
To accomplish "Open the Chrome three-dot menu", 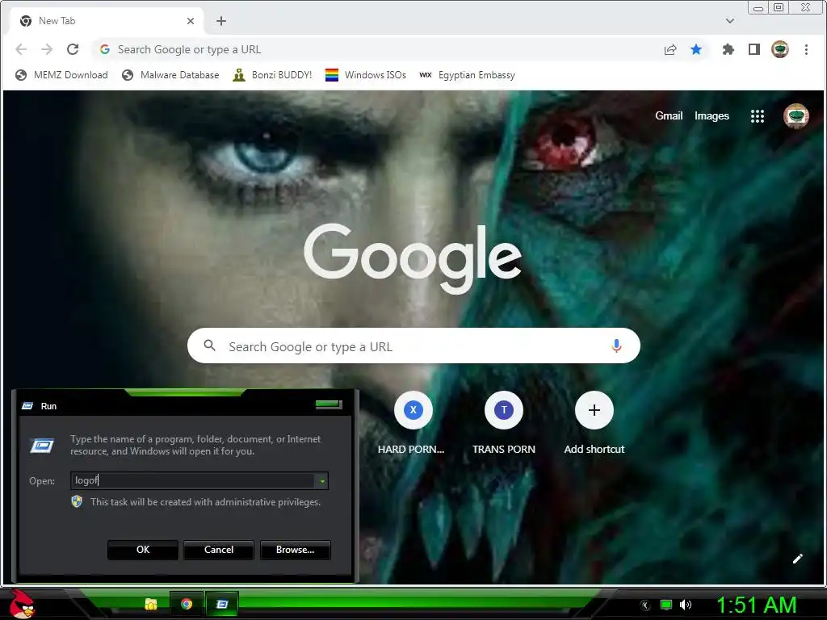I will (806, 49).
